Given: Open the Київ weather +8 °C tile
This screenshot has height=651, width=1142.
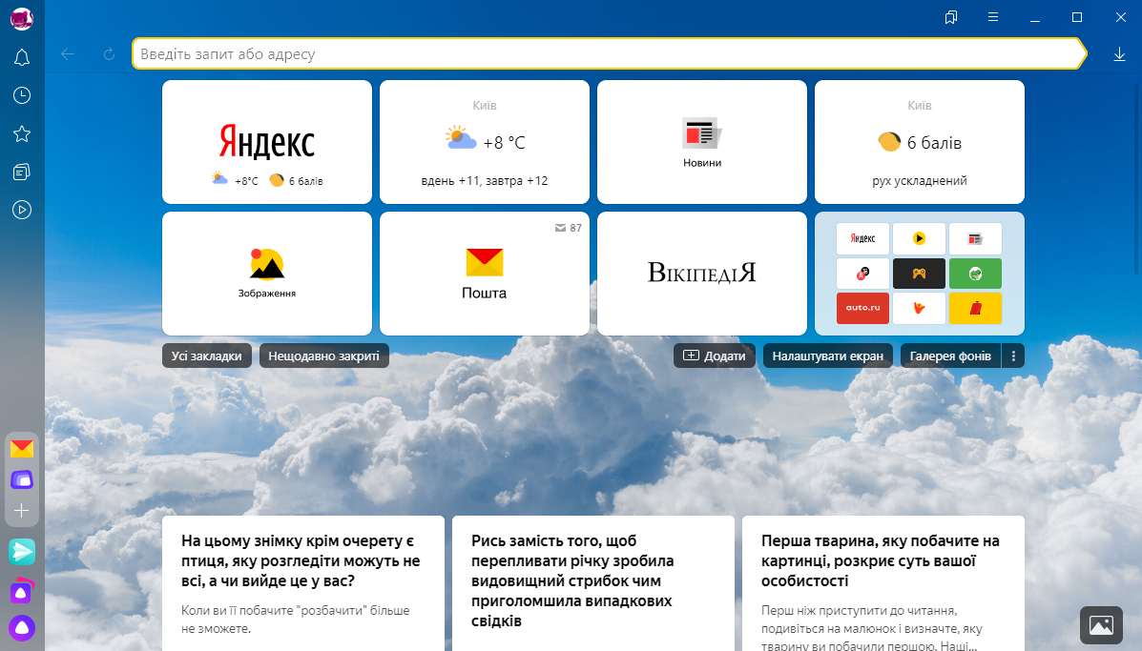Looking at the screenshot, I should point(485,142).
